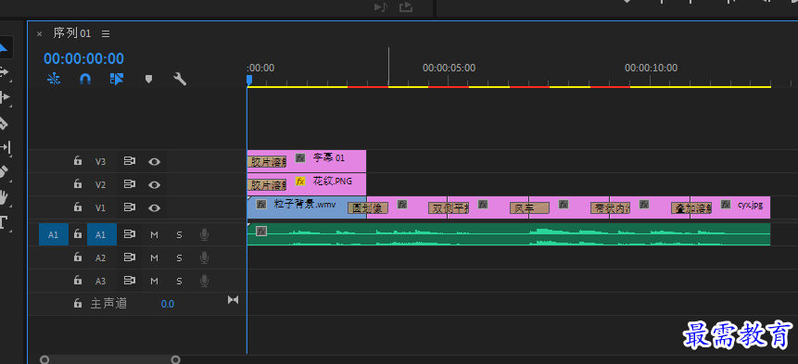Solo track A3 with S button
Viewport: 798px width, 364px height.
pos(179,281)
